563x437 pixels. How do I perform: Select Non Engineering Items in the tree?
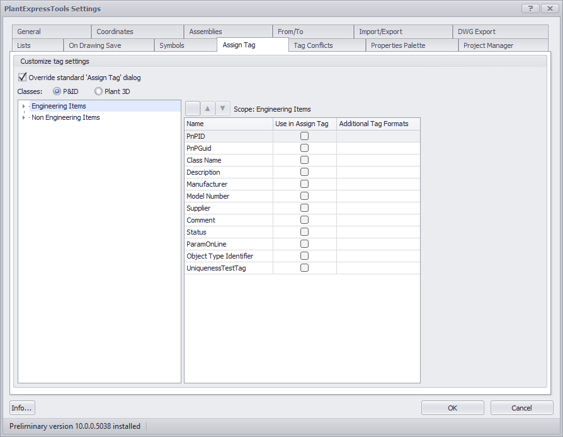[65, 118]
